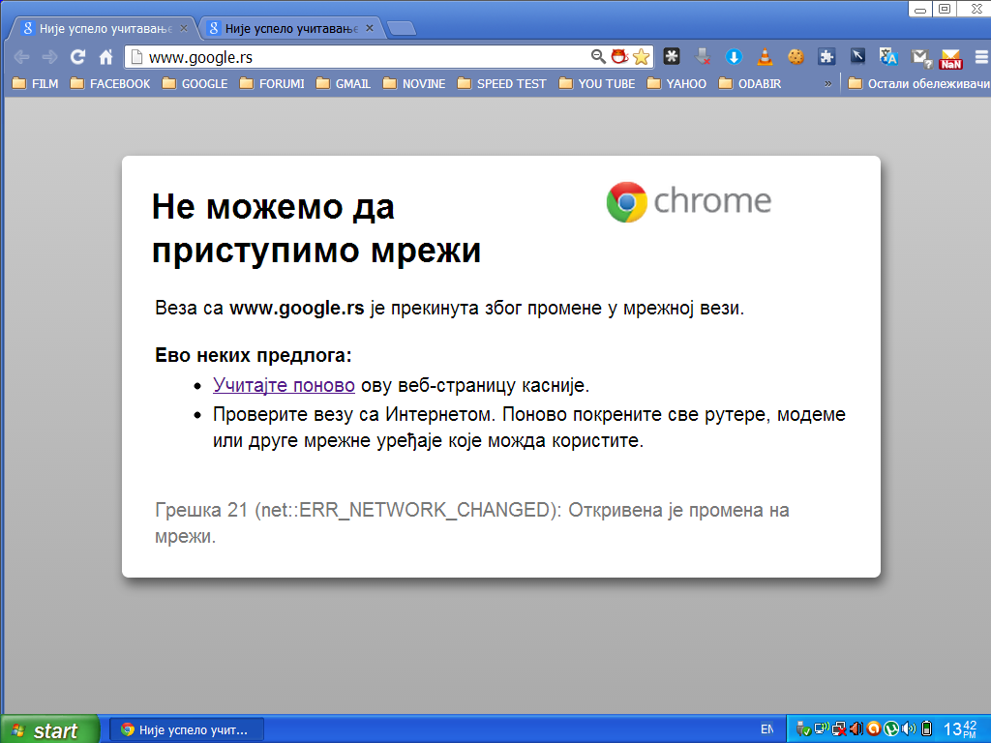991x743 pixels.
Task: Open the GMAIL bookmarks folder
Action: (x=344, y=83)
